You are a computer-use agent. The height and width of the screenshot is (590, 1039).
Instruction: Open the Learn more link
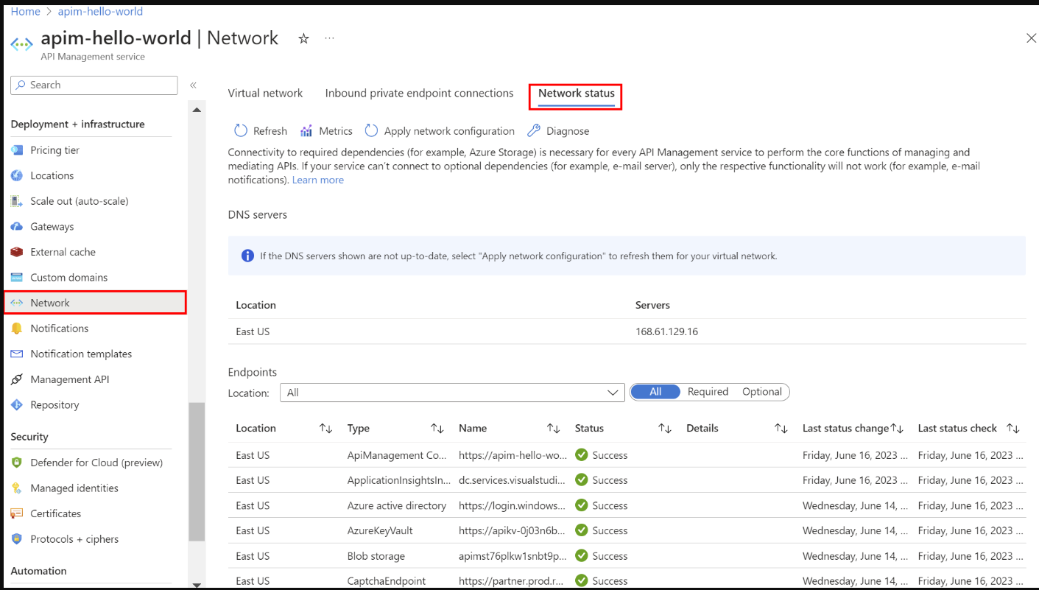click(318, 180)
